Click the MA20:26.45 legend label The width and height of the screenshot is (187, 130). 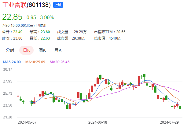pos(60,62)
